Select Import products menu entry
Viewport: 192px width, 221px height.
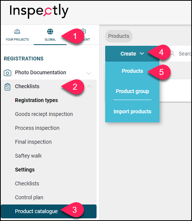pos(132,111)
